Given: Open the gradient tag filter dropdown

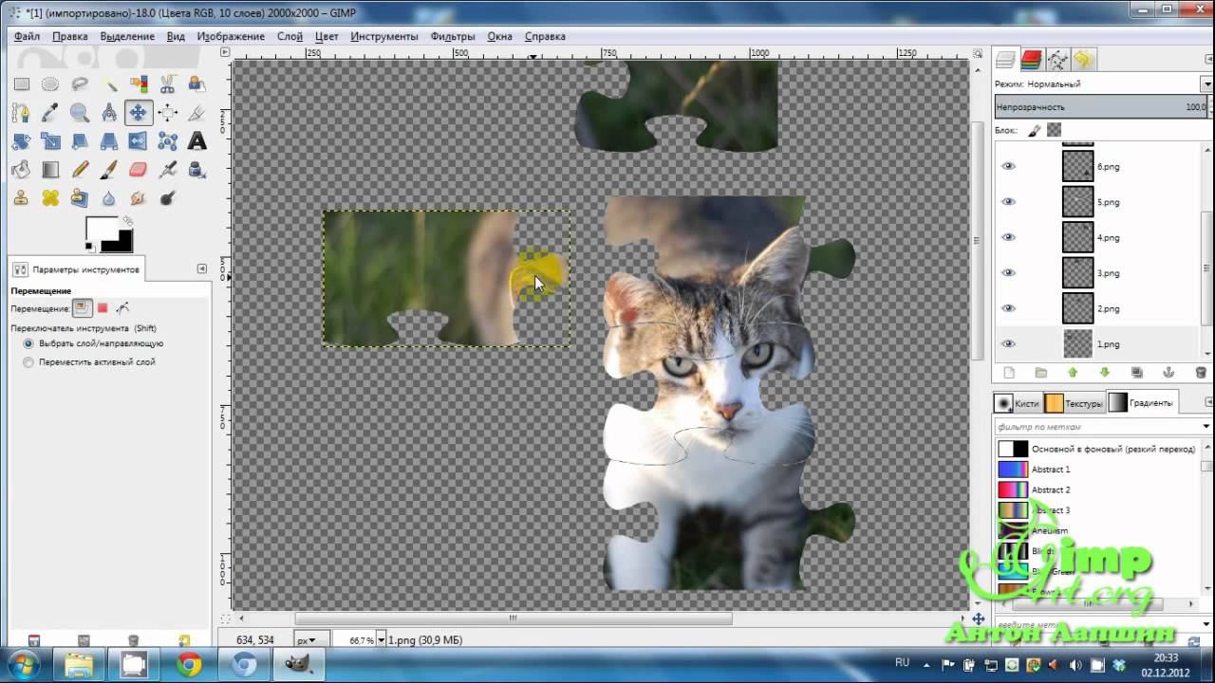Looking at the screenshot, I should (1206, 427).
